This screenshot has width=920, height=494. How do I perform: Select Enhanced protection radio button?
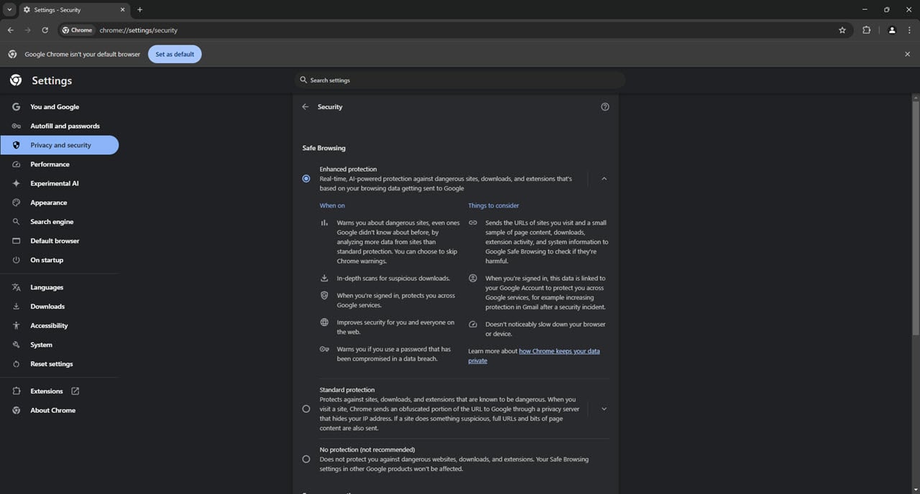pos(306,179)
